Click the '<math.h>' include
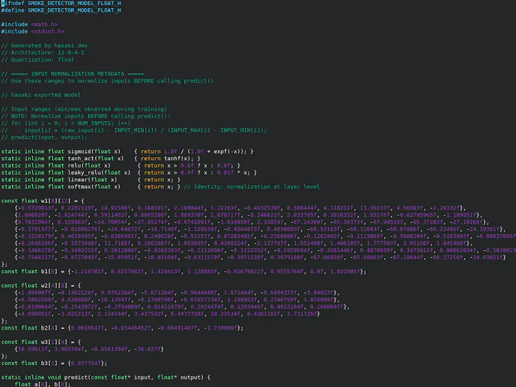This screenshot has height=387, width=516. 44,24
